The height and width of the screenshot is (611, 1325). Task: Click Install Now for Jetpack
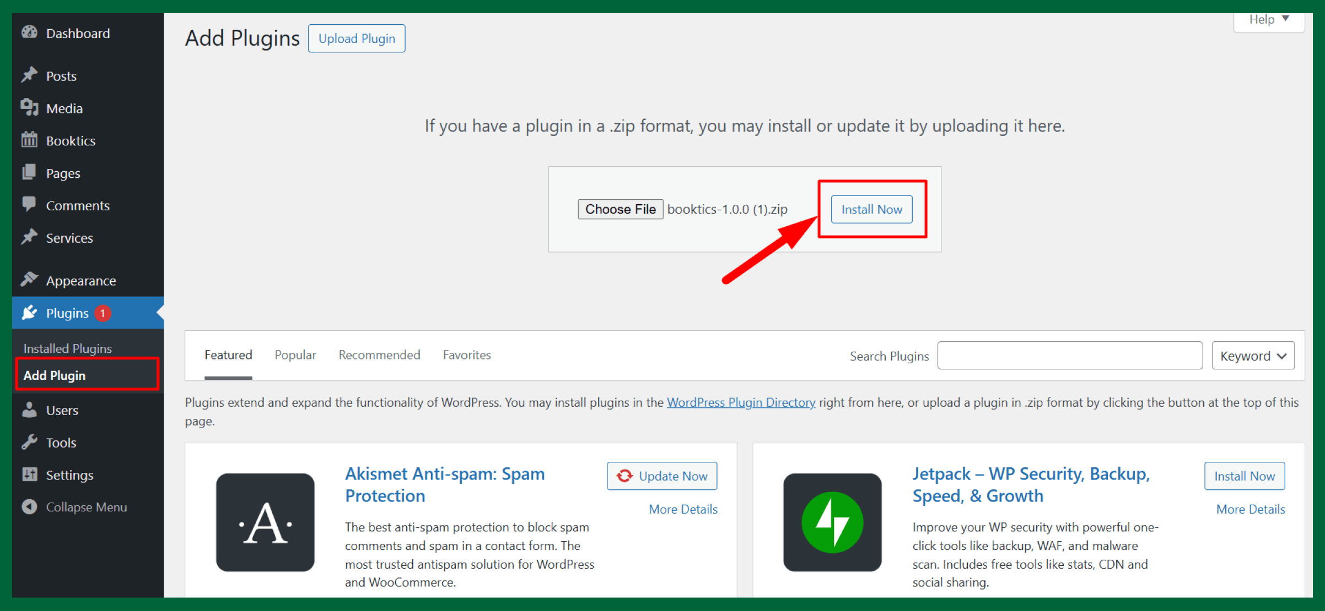[x=1245, y=476]
